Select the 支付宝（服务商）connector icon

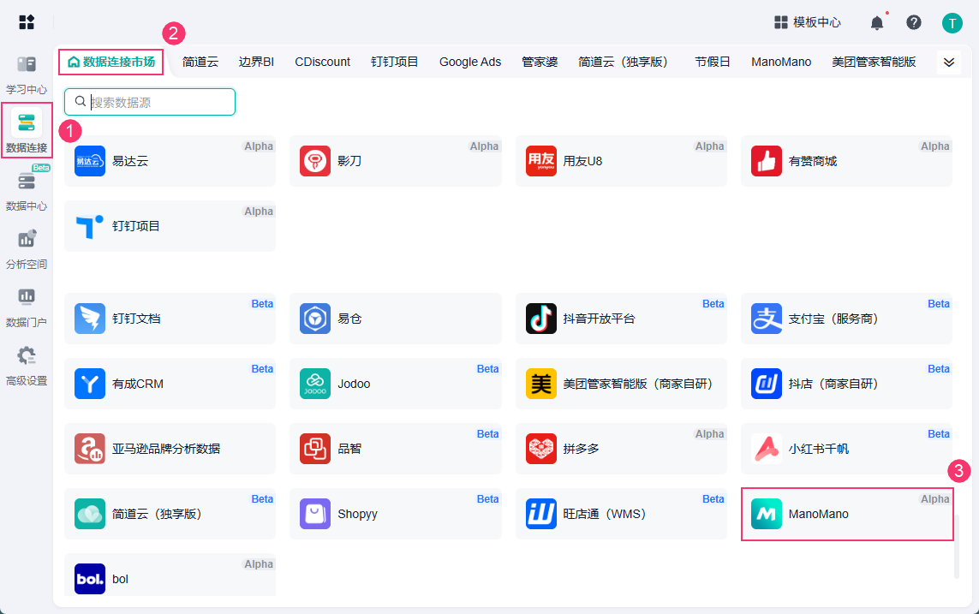(766, 319)
